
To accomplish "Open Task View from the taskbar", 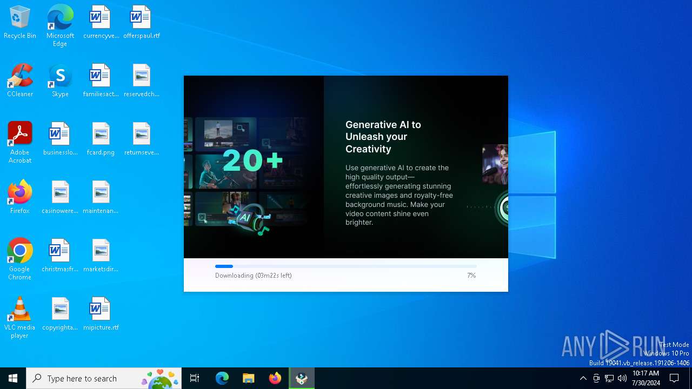I will click(195, 378).
